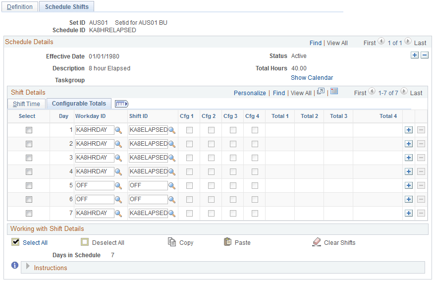Image resolution: width=434 pixels, height=281 pixels.
Task: Add a row after day 6
Action: pyautogui.click(x=409, y=199)
